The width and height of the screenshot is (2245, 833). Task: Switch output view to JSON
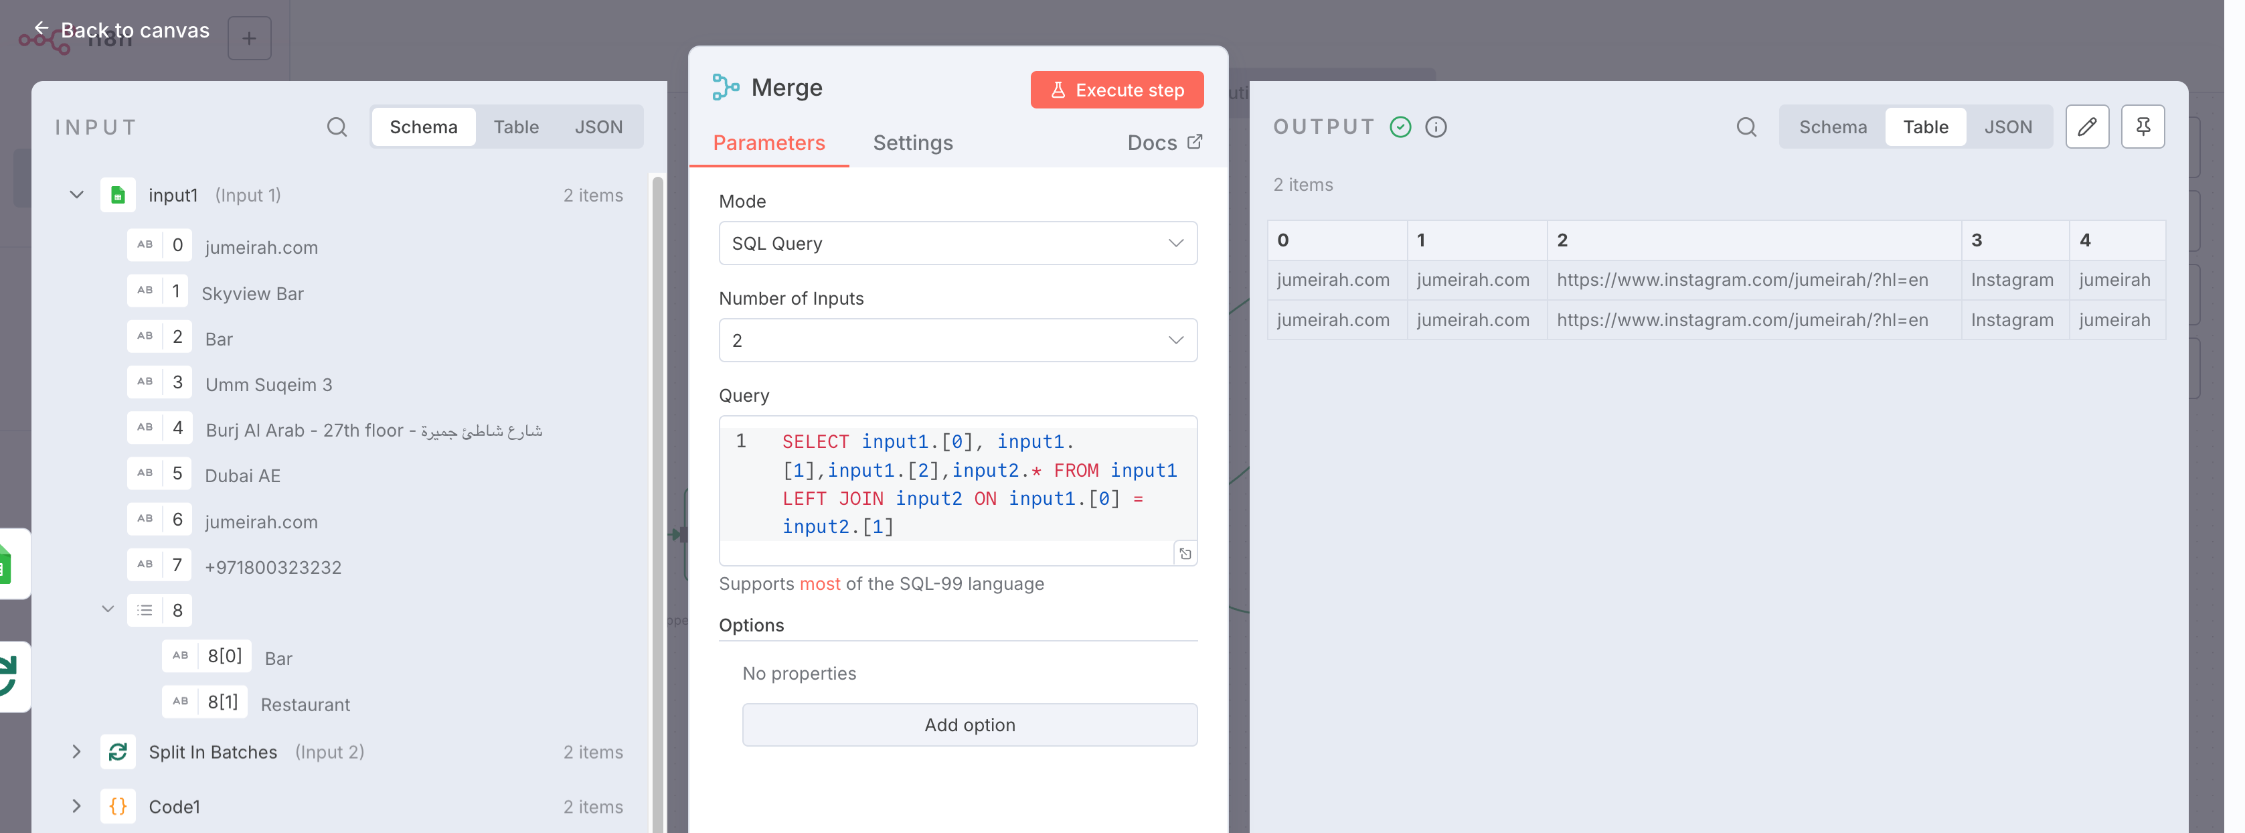2008,127
